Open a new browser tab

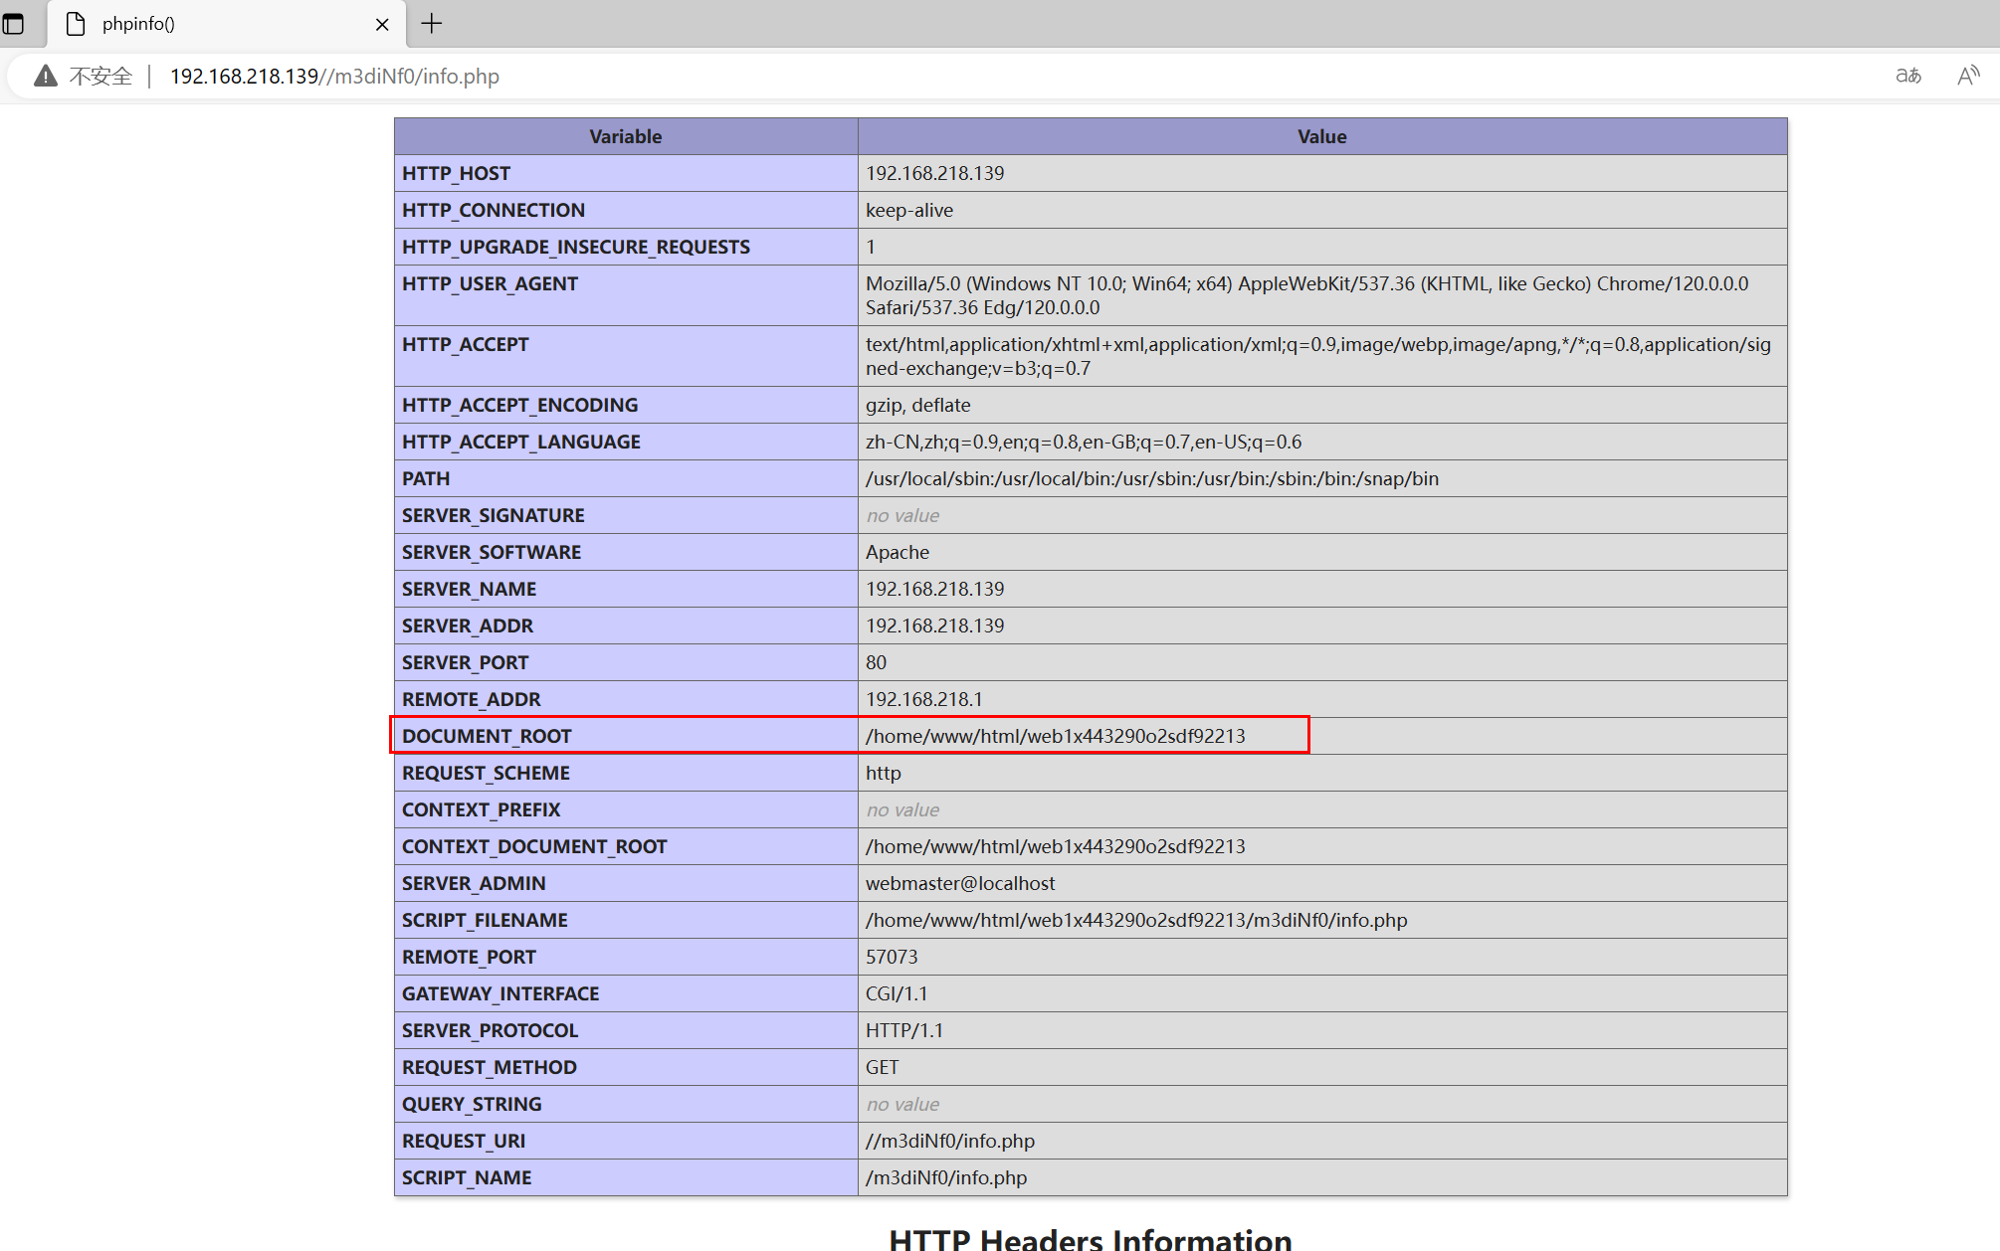[x=431, y=24]
